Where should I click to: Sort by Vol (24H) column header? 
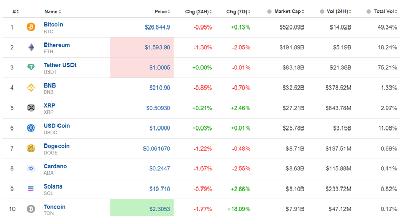click(339, 11)
